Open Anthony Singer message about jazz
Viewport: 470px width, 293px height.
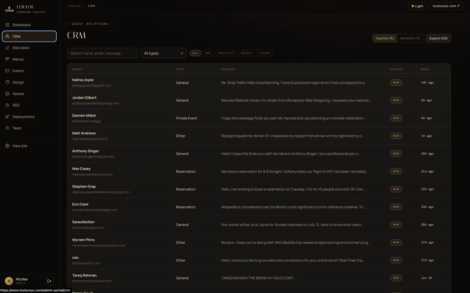pos(291,154)
